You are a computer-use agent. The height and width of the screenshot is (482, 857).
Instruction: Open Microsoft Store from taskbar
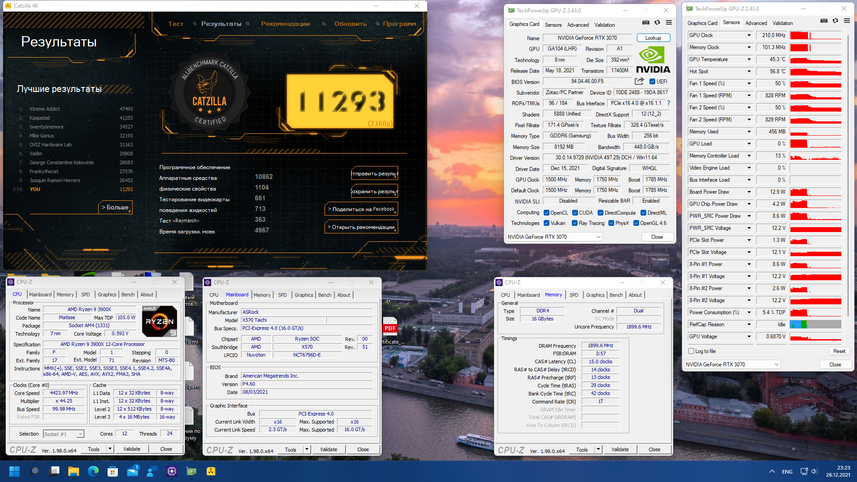[x=113, y=471]
